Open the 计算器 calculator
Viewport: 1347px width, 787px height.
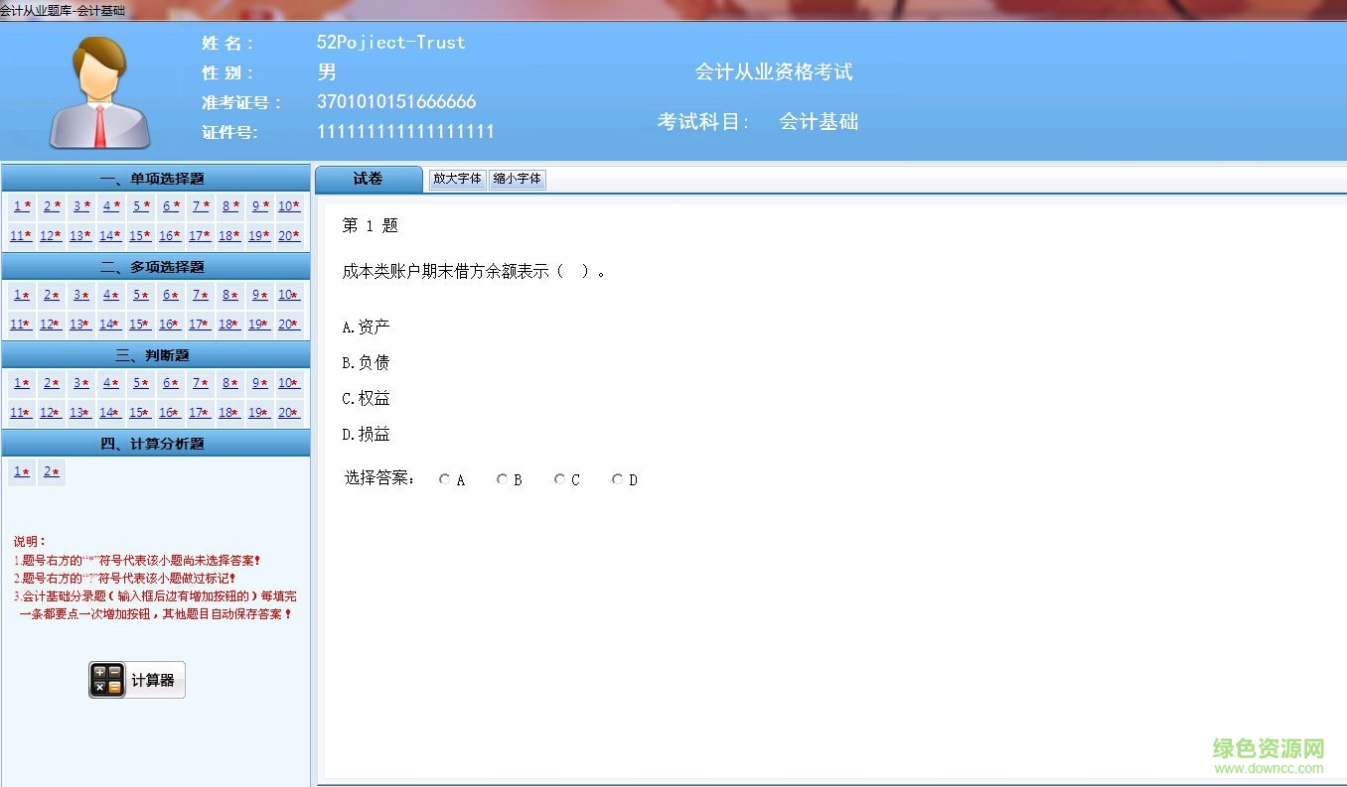click(x=136, y=680)
